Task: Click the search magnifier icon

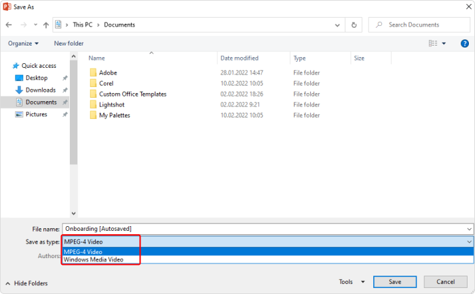Action: tap(379, 25)
